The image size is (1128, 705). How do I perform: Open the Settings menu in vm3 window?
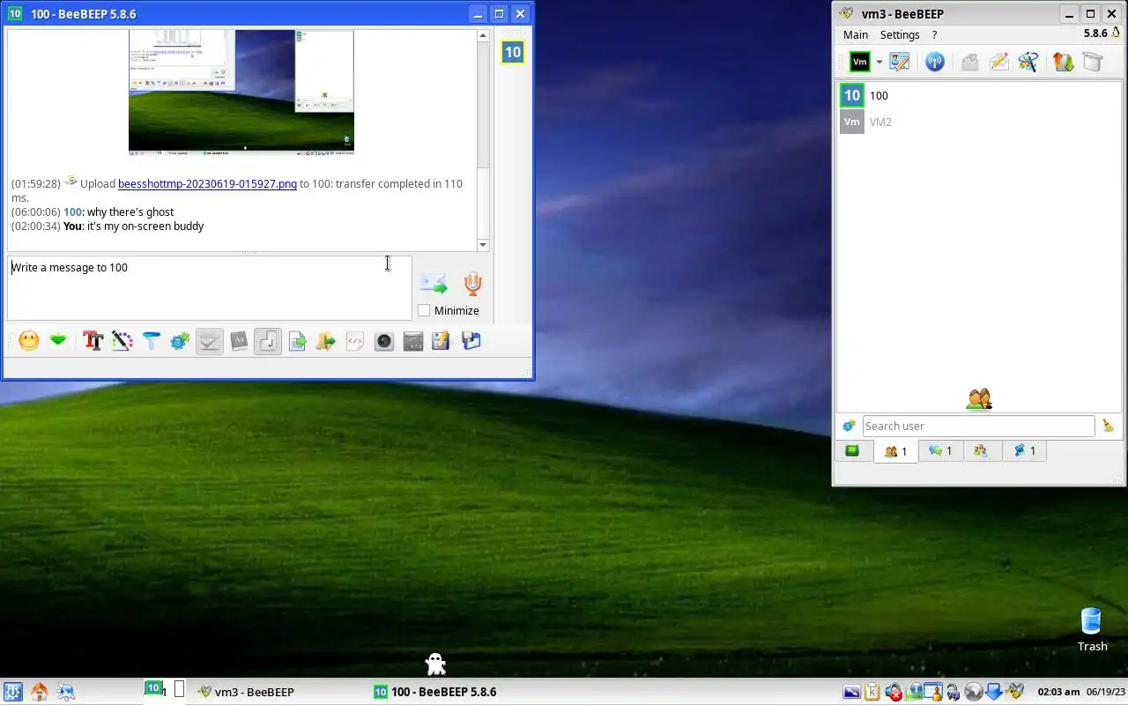pos(900,34)
